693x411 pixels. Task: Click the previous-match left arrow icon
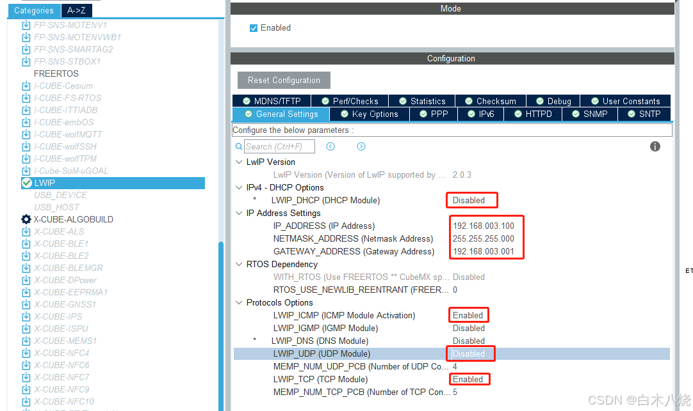pos(330,146)
